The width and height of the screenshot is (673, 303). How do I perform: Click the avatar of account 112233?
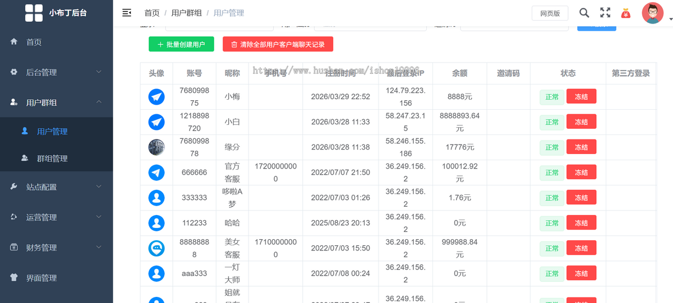pos(156,223)
